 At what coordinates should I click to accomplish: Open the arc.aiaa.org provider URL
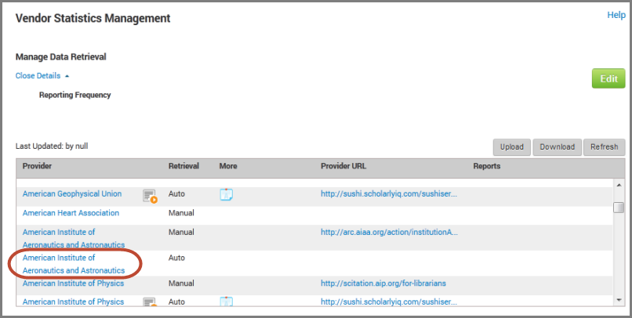click(389, 233)
